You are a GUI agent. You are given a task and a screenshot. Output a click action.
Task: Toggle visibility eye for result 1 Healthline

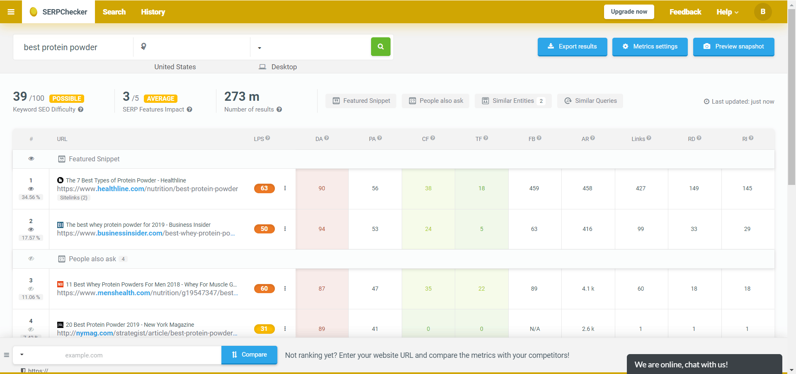click(x=31, y=189)
